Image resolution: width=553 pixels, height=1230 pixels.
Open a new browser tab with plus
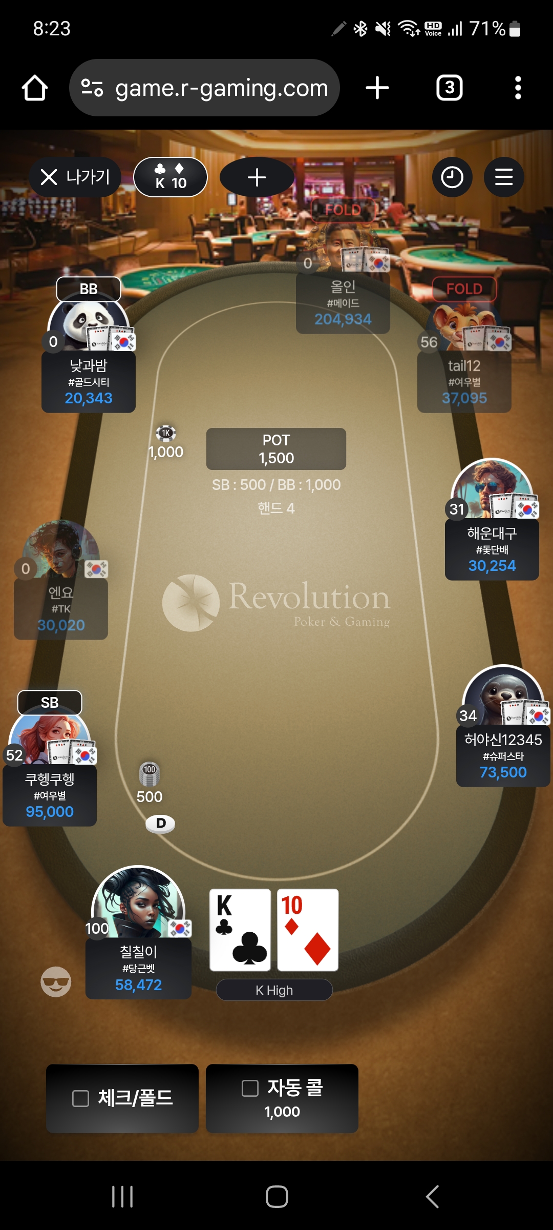point(377,88)
